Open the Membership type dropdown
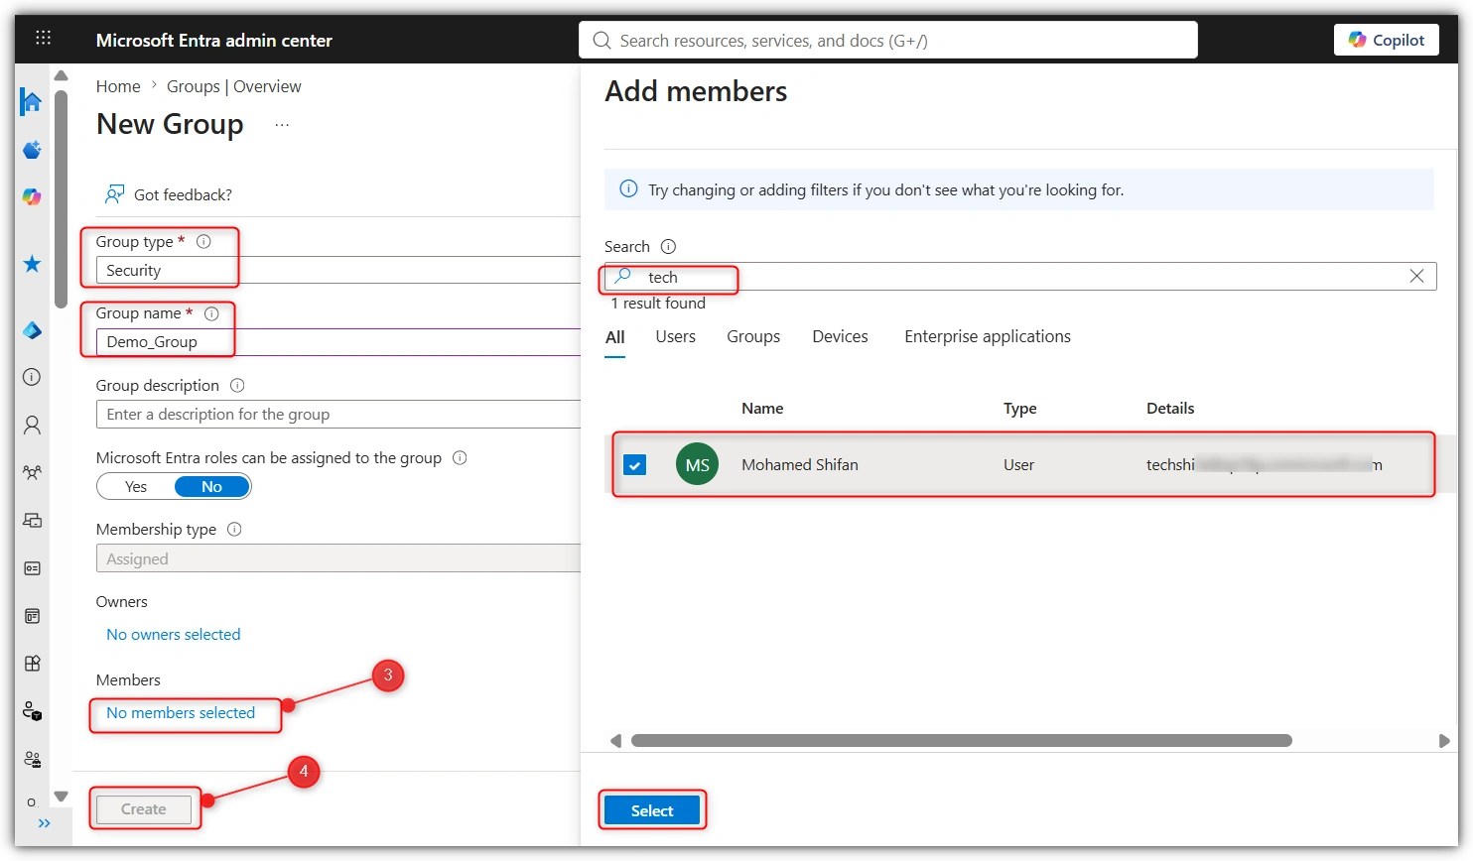This screenshot has height=861, width=1473. [x=337, y=558]
